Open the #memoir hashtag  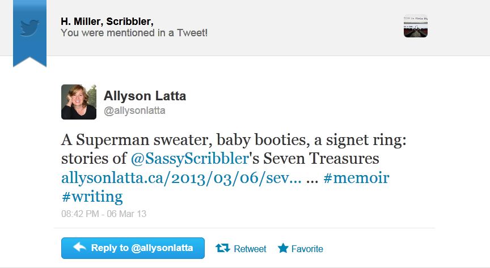click(x=356, y=177)
